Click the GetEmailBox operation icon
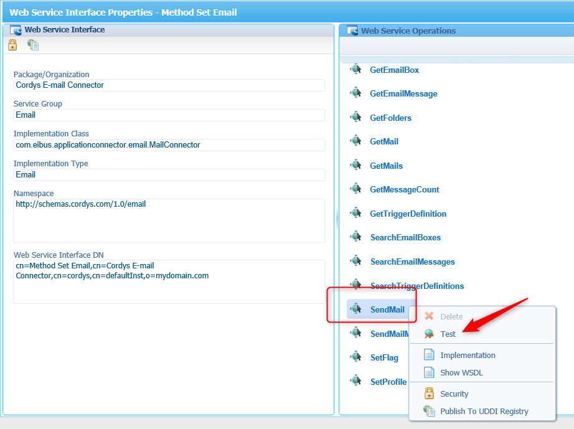The image size is (574, 429). click(356, 69)
